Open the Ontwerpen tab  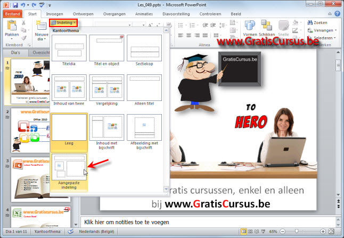pos(83,14)
